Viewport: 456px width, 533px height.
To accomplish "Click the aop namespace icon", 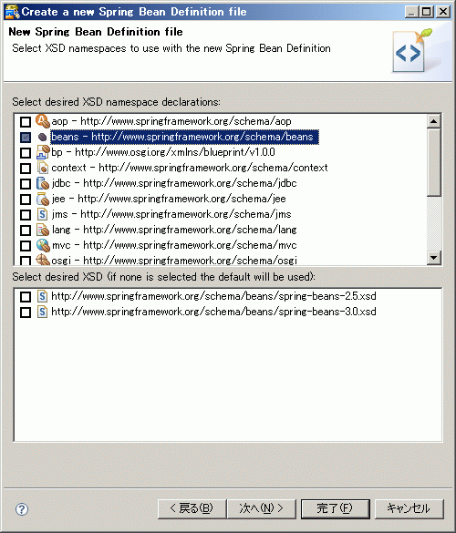I will coord(43,121).
